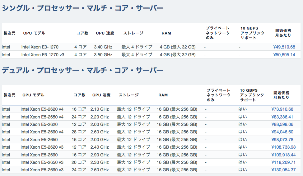The height and width of the screenshot is (176, 303).
Task: Select the CPU モデル header in dual-processor table
Action: tap(33, 95)
